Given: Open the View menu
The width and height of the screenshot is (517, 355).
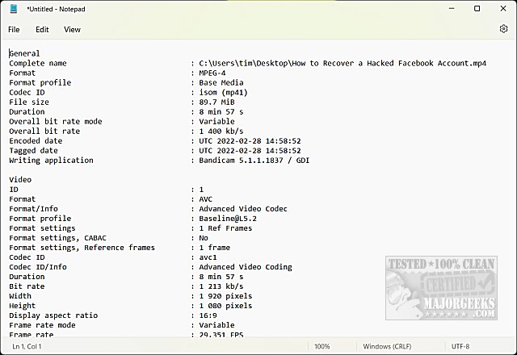Looking at the screenshot, I should pyautogui.click(x=72, y=29).
